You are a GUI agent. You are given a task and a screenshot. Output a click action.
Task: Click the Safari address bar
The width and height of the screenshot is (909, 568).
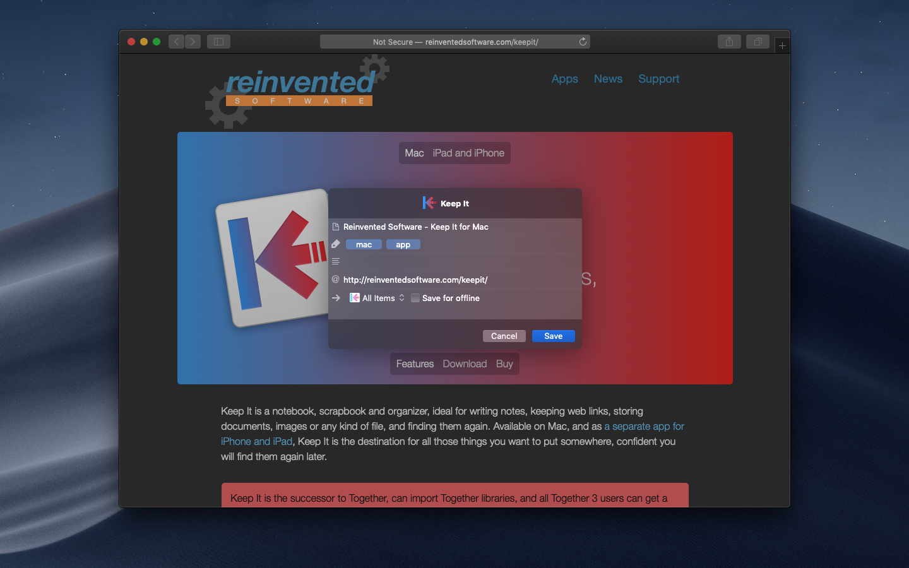click(x=455, y=42)
